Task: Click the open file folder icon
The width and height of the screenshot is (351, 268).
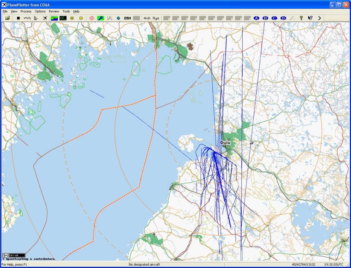Action: [x=8, y=18]
